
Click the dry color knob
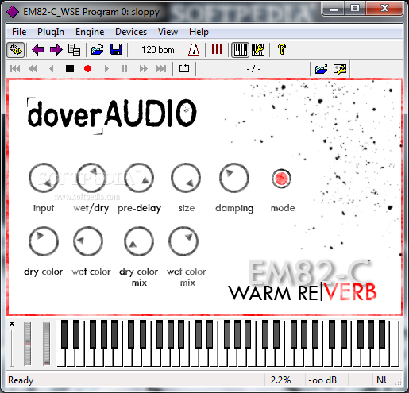point(44,241)
